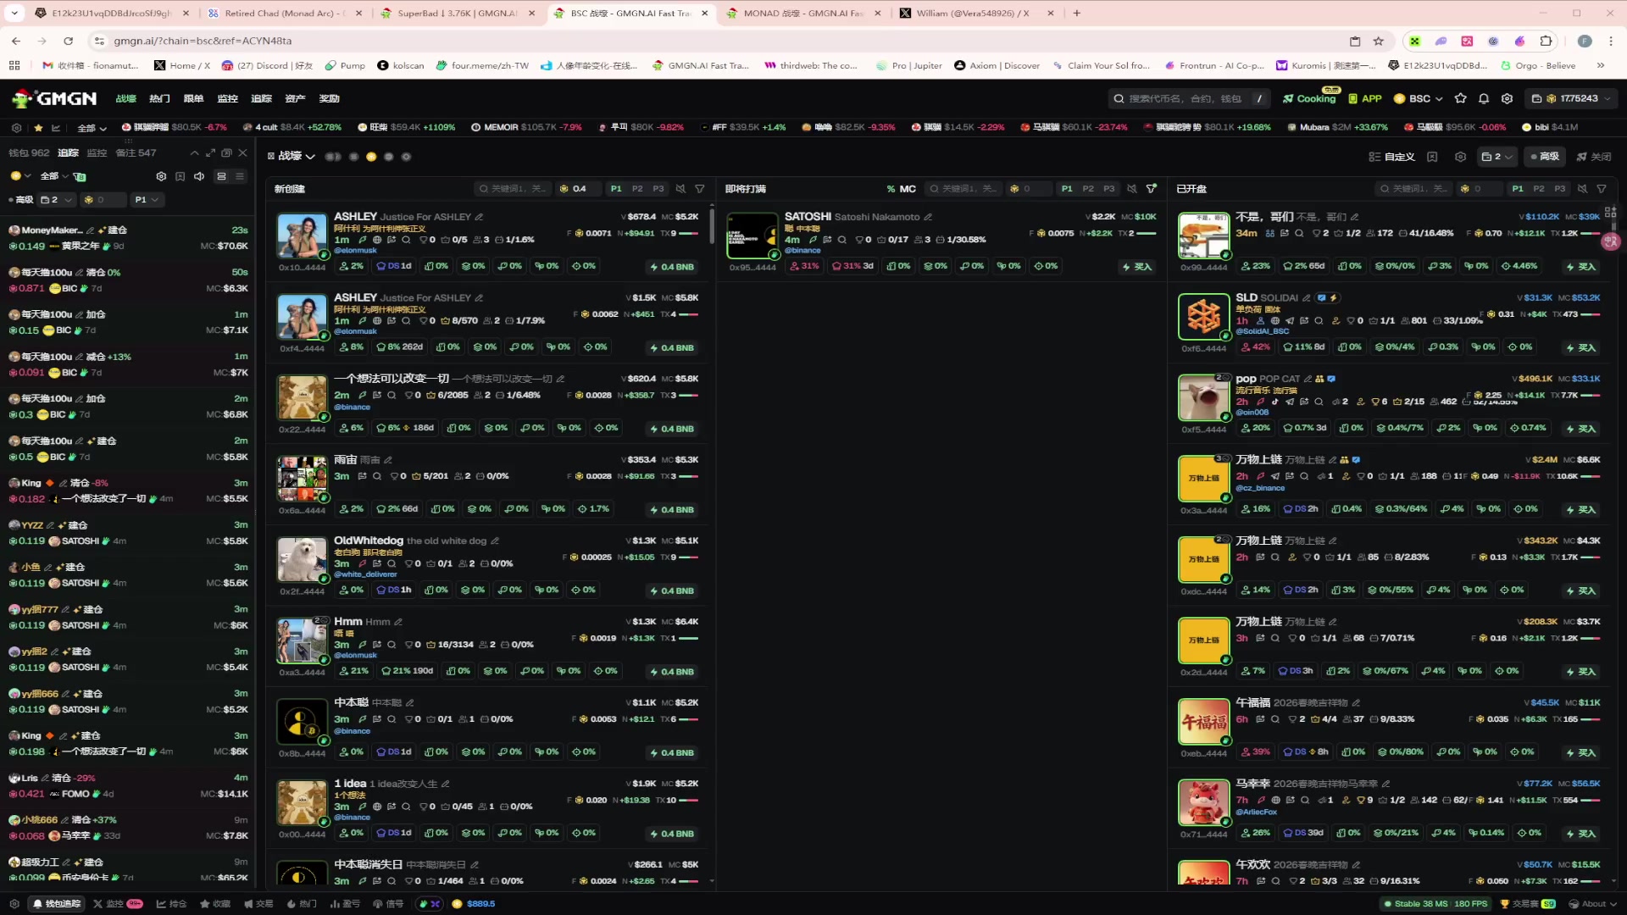Click the filter funnel in 已开盘 column

(x=1602, y=189)
